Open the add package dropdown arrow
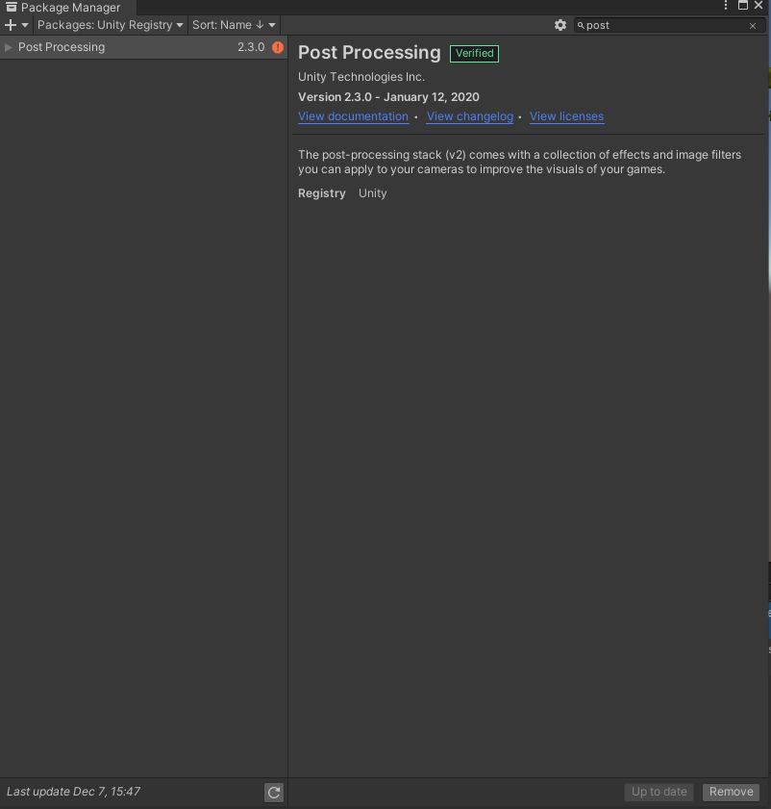 pos(25,25)
